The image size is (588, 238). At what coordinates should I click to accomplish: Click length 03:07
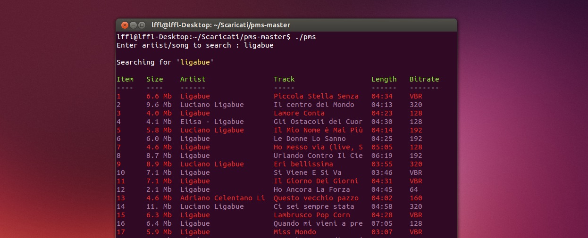click(382, 232)
